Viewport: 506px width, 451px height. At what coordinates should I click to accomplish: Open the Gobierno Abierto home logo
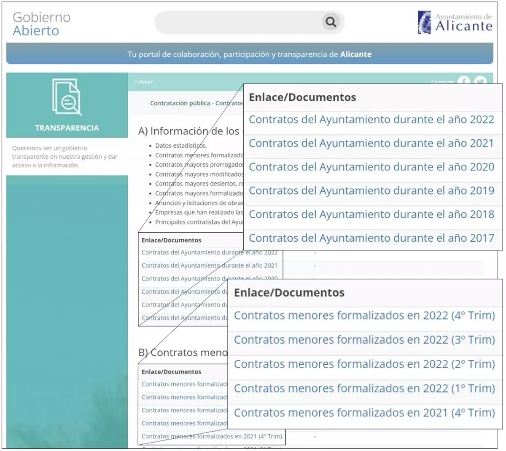point(41,24)
